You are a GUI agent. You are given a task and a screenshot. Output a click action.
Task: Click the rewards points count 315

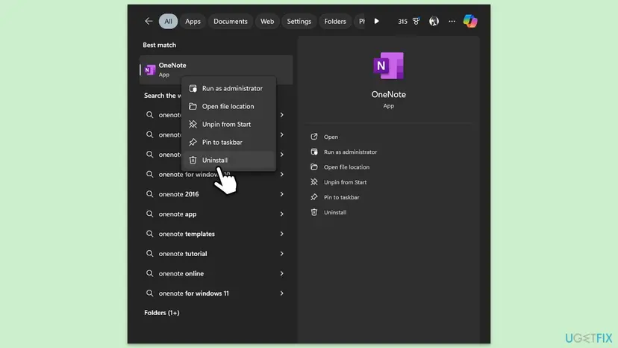coord(402,22)
